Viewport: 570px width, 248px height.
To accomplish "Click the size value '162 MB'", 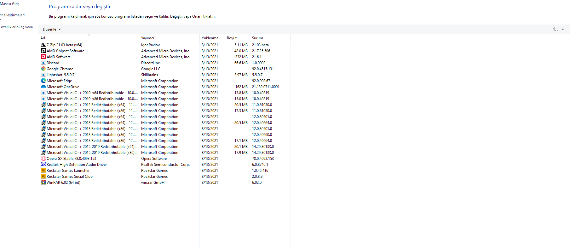I will pos(241,87).
